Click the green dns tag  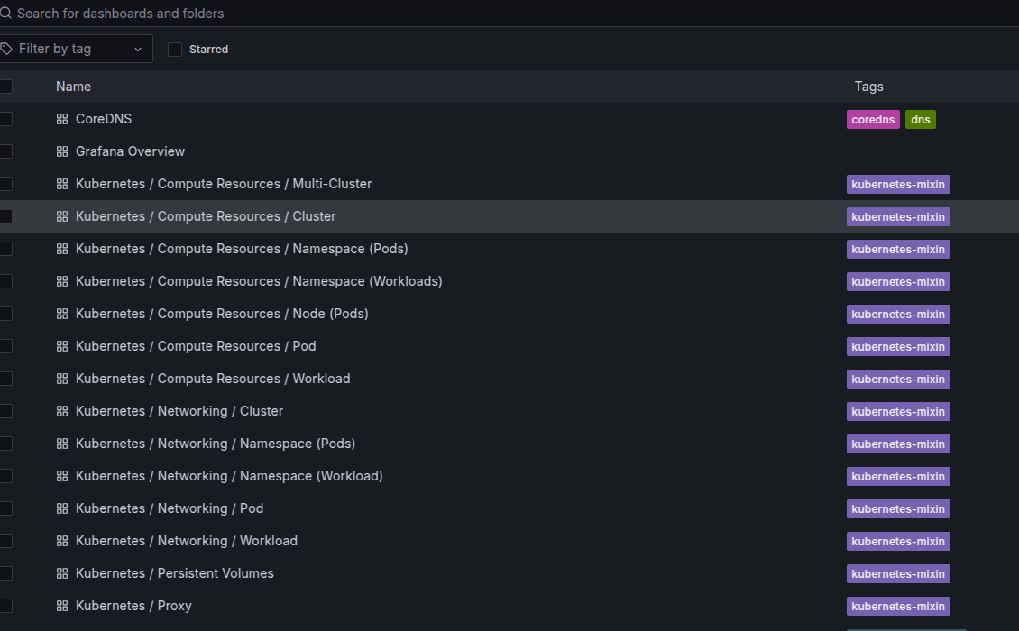point(920,120)
